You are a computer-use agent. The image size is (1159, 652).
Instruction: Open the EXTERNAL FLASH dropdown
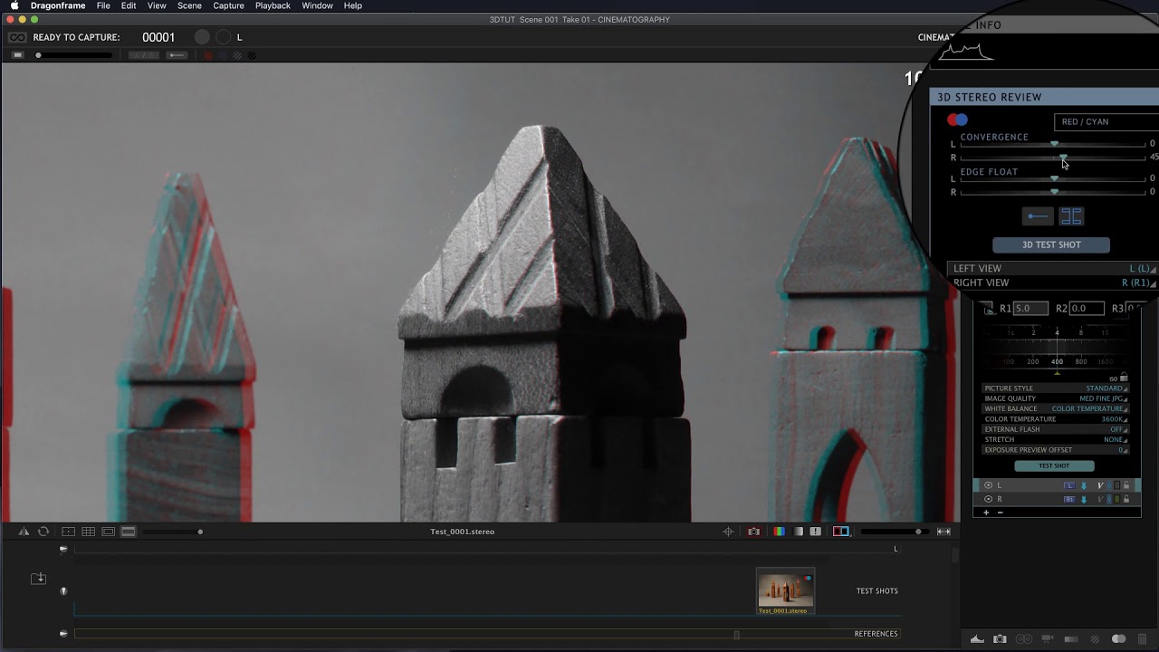[1056, 429]
